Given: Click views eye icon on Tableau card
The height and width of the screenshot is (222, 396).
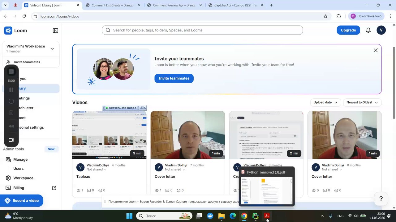Looking at the screenshot, I should tap(78, 191).
